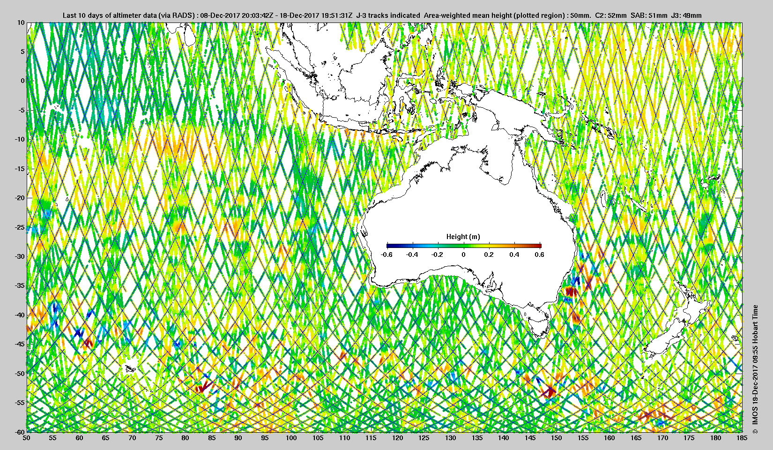Screen dimensions: 773x450
Task: Click the 120 longitude tick label
Action: (398, 438)
